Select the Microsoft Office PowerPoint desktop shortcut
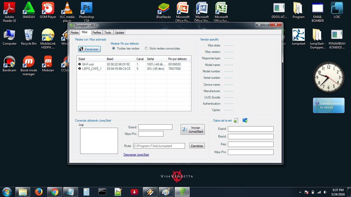 183,12
